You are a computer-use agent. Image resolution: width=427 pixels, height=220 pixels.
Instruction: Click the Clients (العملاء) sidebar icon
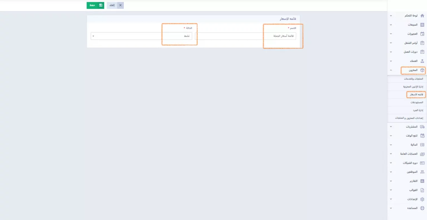422,61
